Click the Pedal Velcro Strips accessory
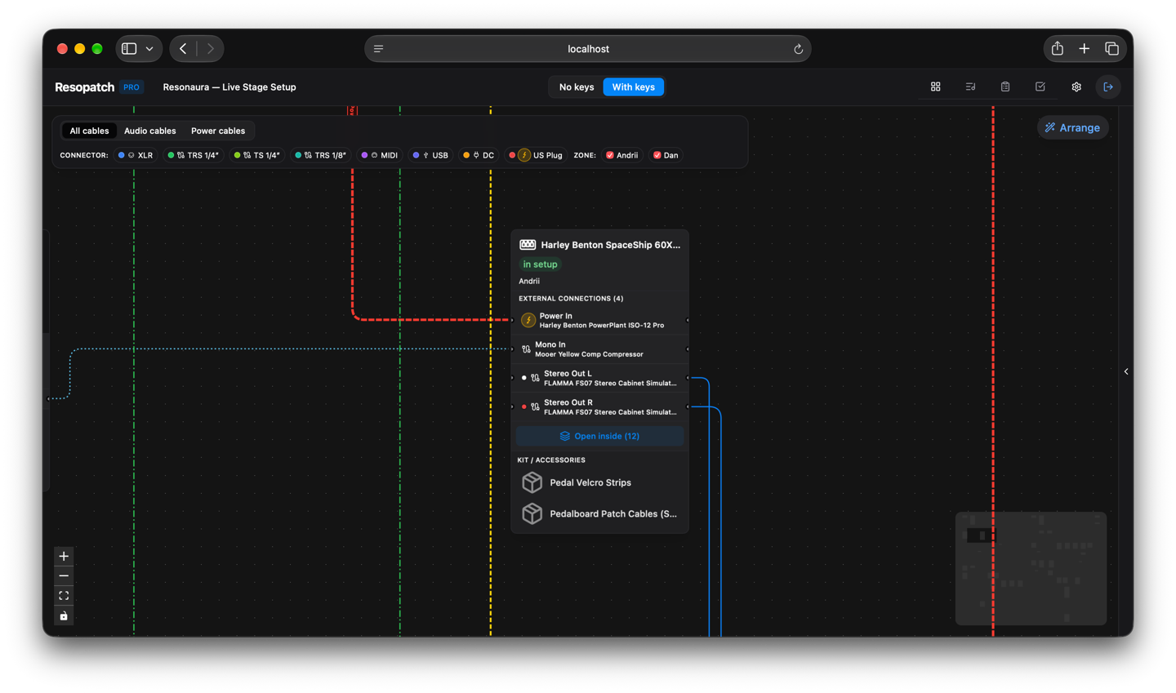1176x693 pixels. 599,482
